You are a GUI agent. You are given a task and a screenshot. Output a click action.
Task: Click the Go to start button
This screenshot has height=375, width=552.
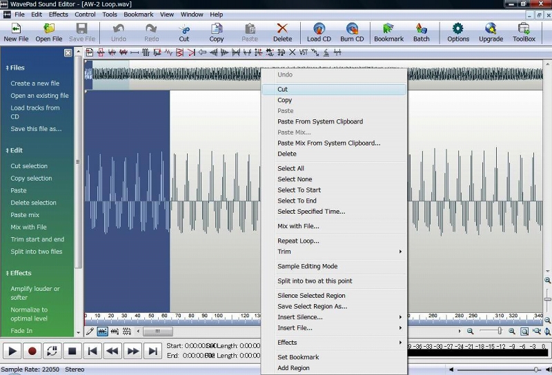(92, 351)
